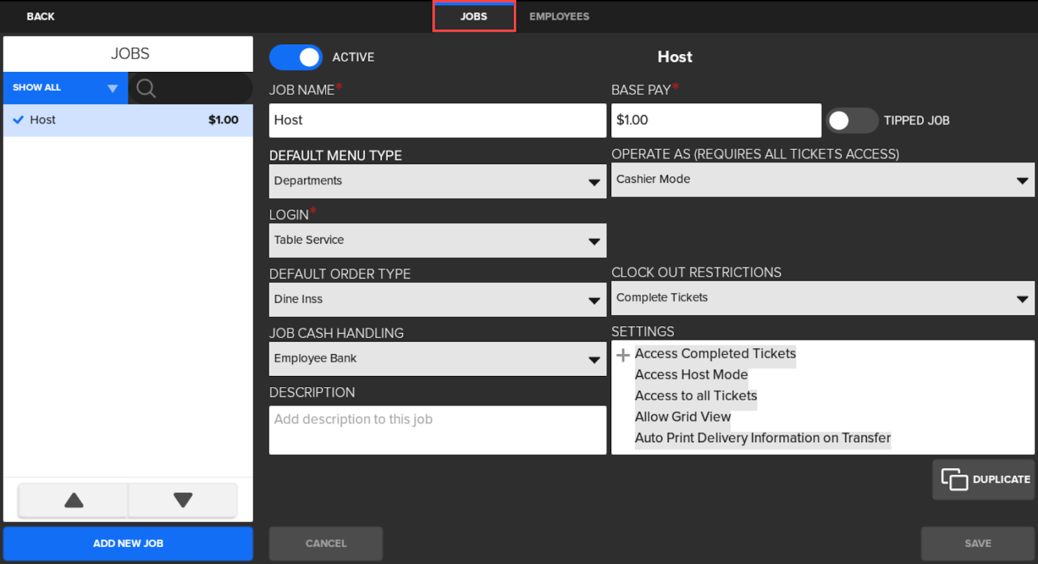Click the Duplicate job icon
The width and height of the screenshot is (1038, 564).
954,480
